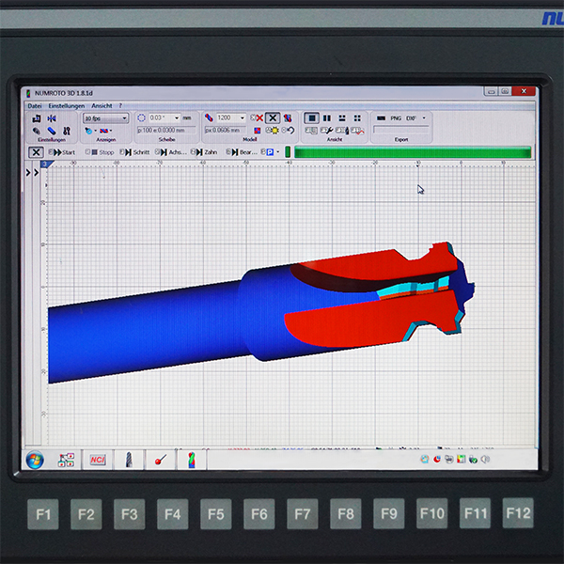This screenshot has width=564, height=564.
Task: Open the Einstellungen menu
Action: pos(67,105)
